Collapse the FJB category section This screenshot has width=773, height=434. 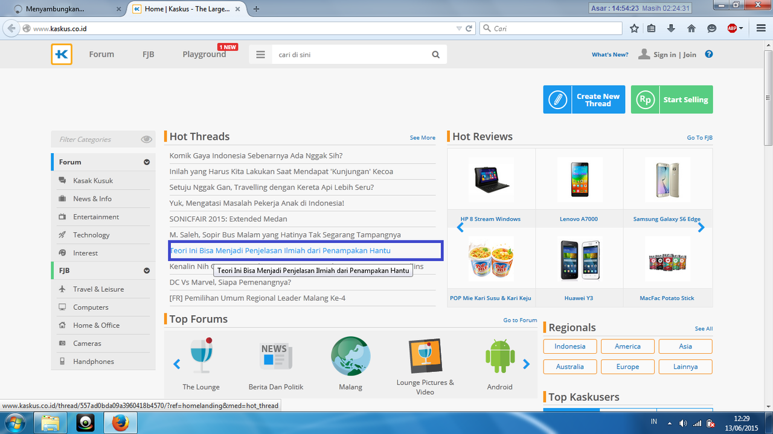(146, 271)
